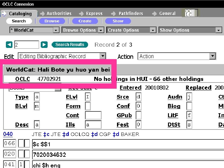224x168 pixels.
Task: Click the 066 tag box
Action: click(x=10, y=143)
